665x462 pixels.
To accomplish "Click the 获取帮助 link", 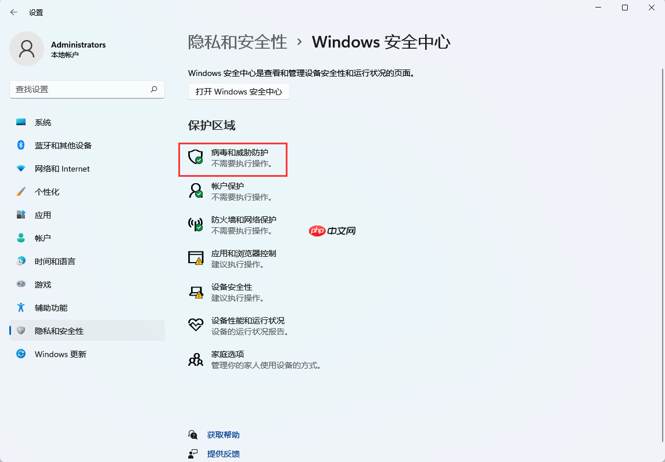I will [222, 434].
